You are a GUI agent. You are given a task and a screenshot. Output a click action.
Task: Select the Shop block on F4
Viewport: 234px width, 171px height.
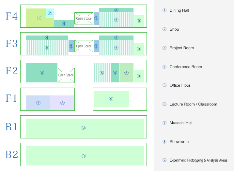[x=50, y=13]
